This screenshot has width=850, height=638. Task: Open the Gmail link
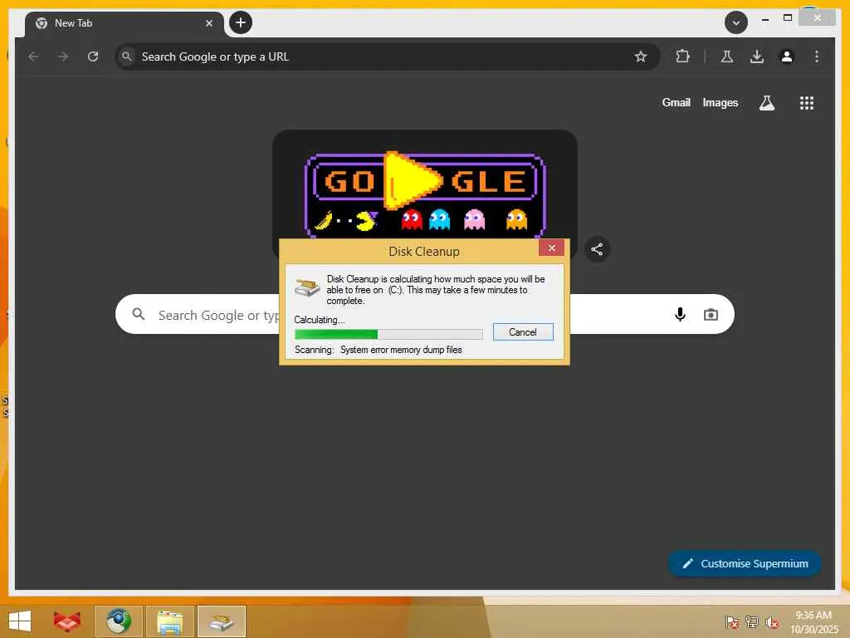tap(676, 102)
